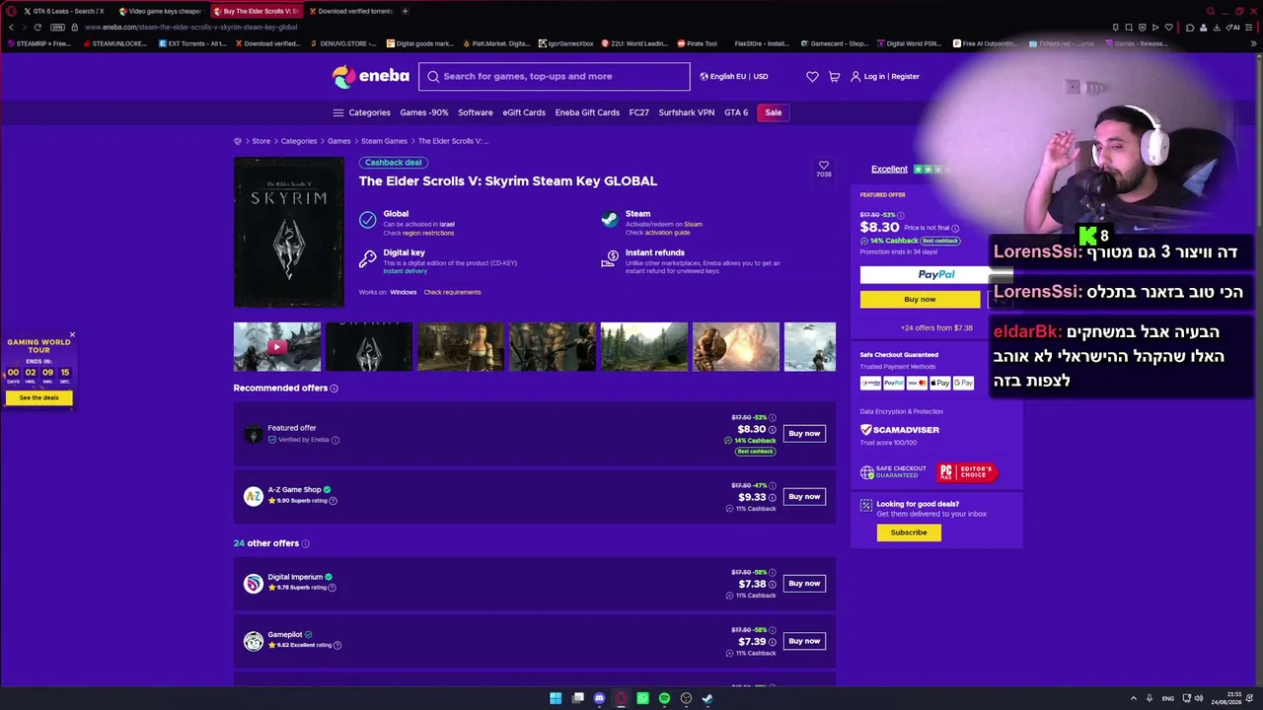Click info icon beside Digital Imperium rating
Image resolution: width=1263 pixels, height=710 pixels.
point(332,588)
